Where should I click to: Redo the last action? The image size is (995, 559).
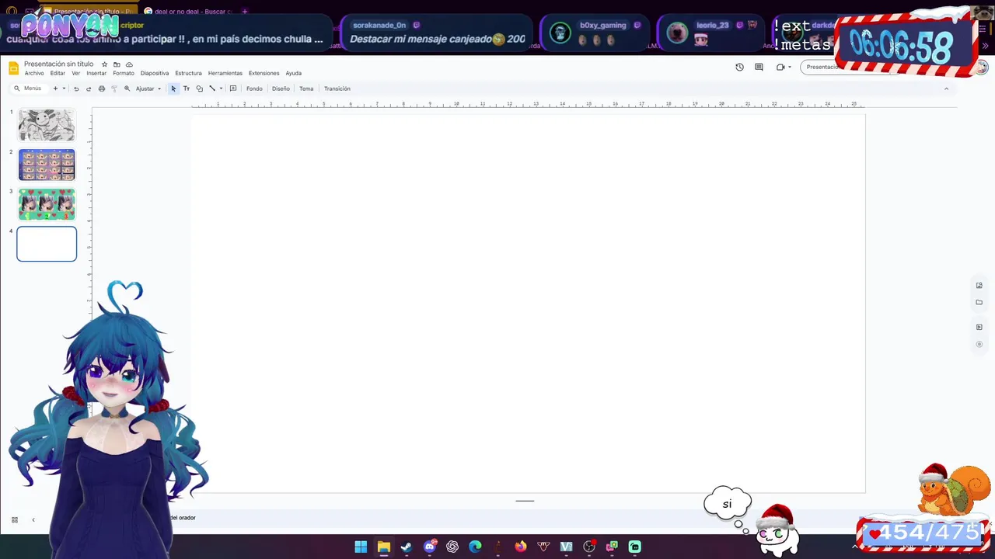coord(89,89)
